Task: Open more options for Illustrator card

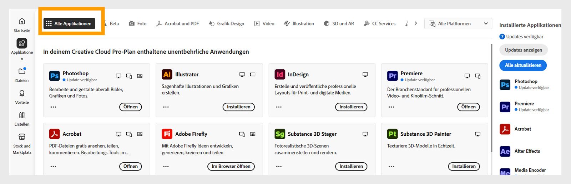Action: (x=166, y=107)
